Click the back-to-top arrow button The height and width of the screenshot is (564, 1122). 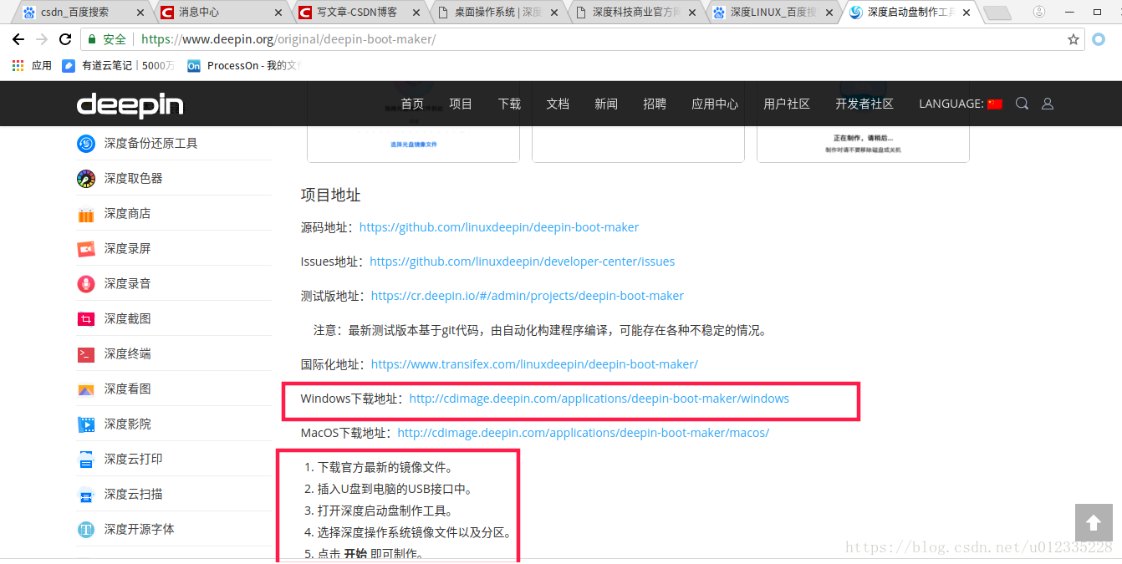(1094, 523)
